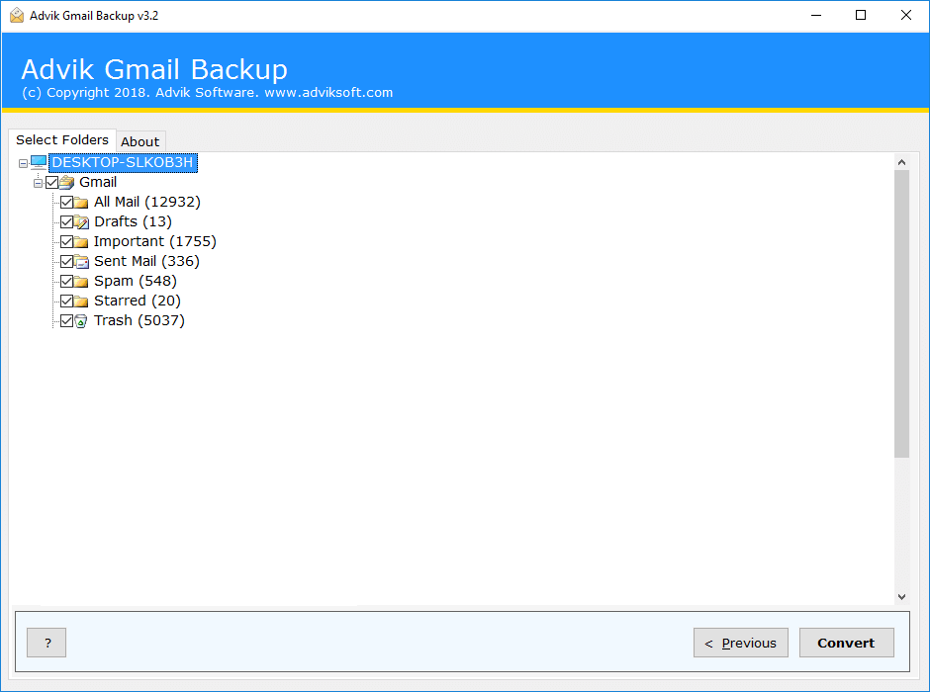Screen dimensions: 930x692
Task: Deselect the Starred folder checkbox
Action: click(66, 301)
